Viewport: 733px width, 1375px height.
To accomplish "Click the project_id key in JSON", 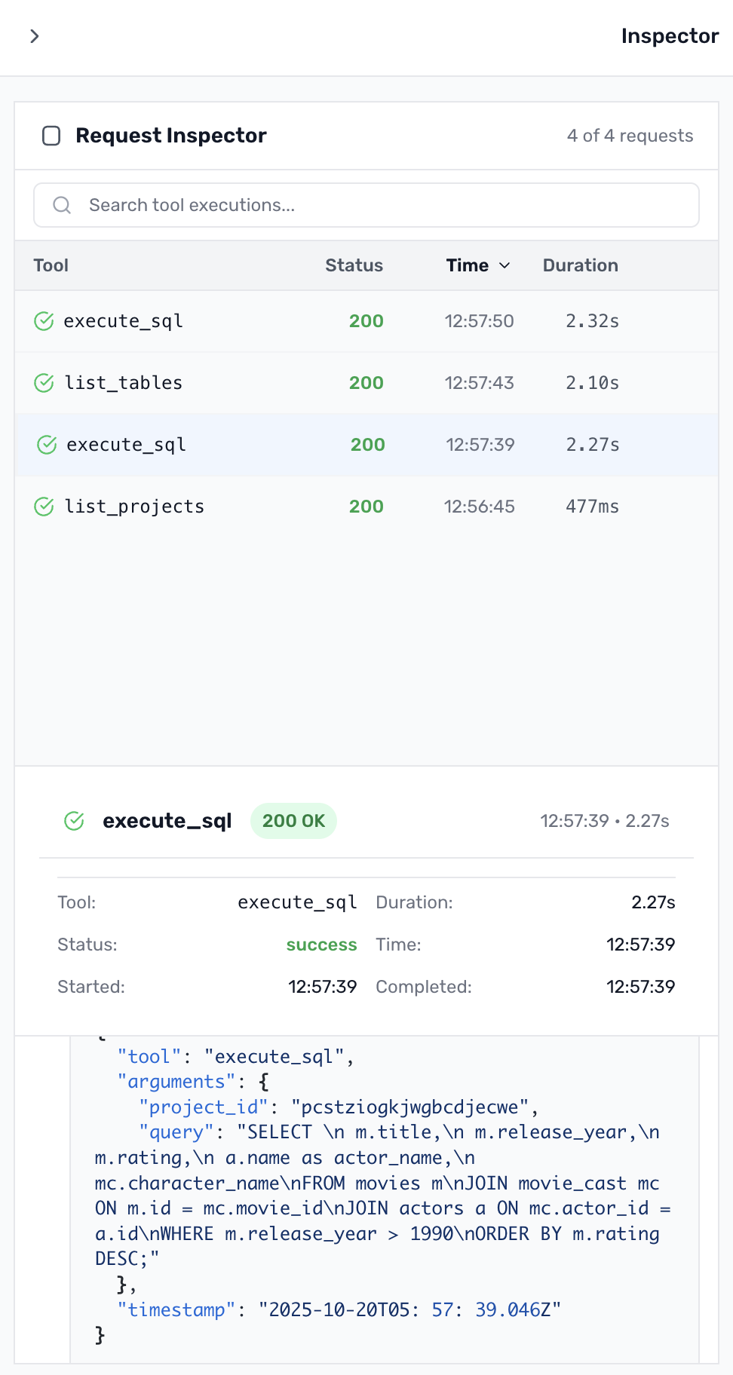I will (204, 1107).
